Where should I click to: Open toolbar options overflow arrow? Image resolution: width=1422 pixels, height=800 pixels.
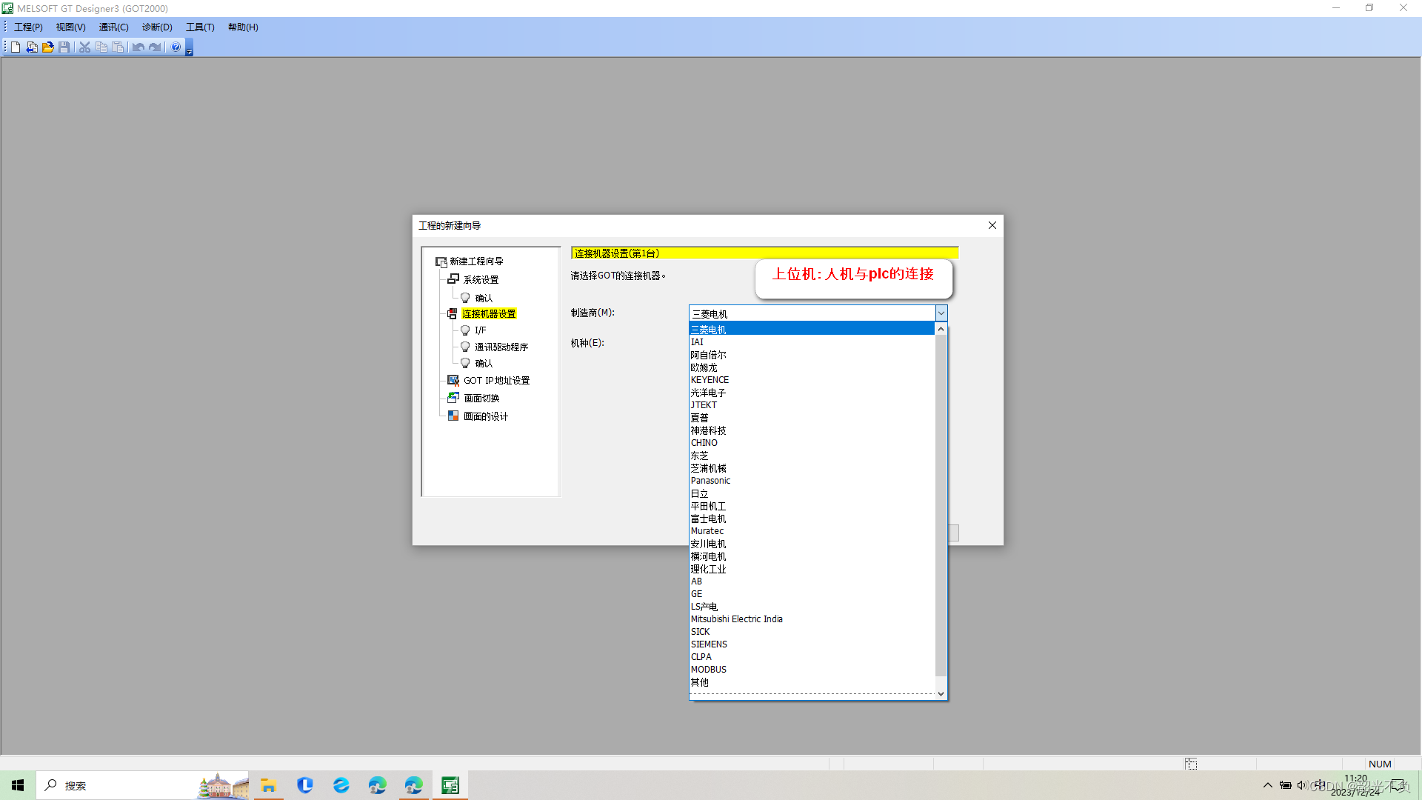pos(190,50)
